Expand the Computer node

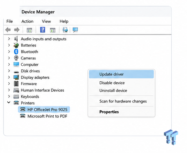click(9, 64)
